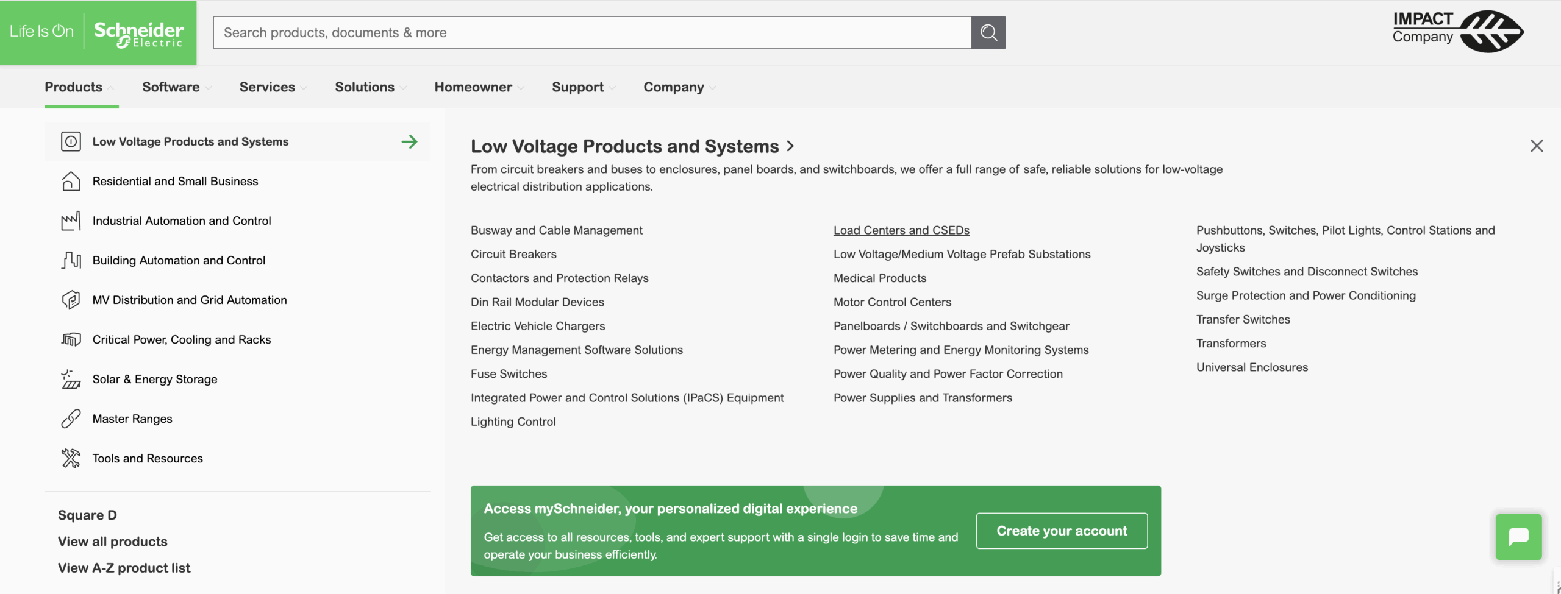Click the search magnifier icon button
The width and height of the screenshot is (1561, 594).
pos(988,32)
